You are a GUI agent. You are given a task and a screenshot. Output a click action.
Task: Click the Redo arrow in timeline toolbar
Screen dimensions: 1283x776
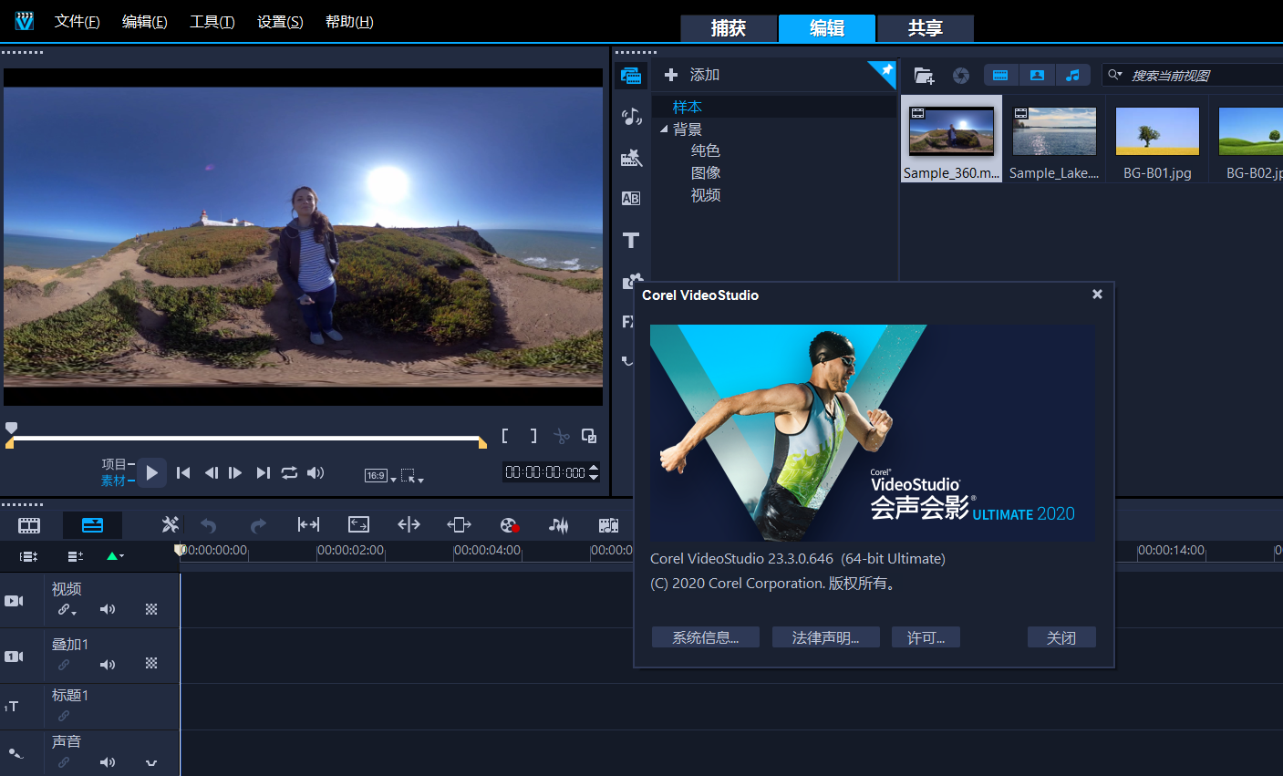tap(258, 525)
